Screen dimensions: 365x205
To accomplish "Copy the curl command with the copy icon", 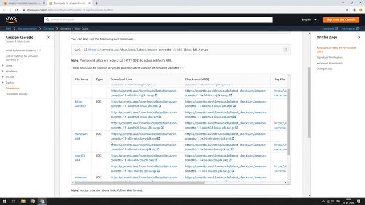I will 286,50.
